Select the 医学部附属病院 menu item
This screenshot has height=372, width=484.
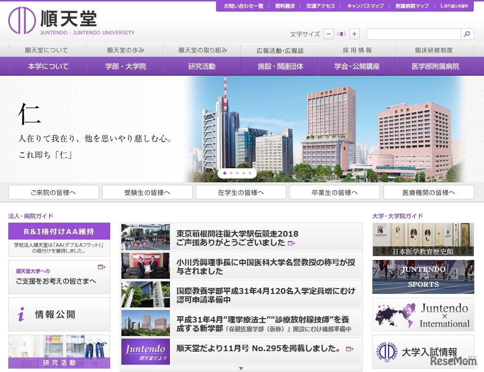436,66
